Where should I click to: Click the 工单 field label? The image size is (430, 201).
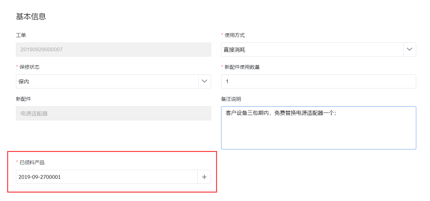pyautogui.click(x=21, y=35)
